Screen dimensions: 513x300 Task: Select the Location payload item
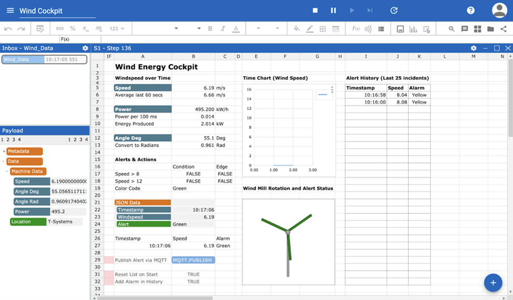[x=28, y=222]
